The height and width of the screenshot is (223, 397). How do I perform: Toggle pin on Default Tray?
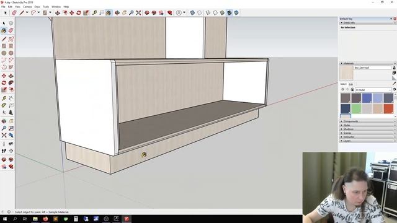tap(391, 19)
